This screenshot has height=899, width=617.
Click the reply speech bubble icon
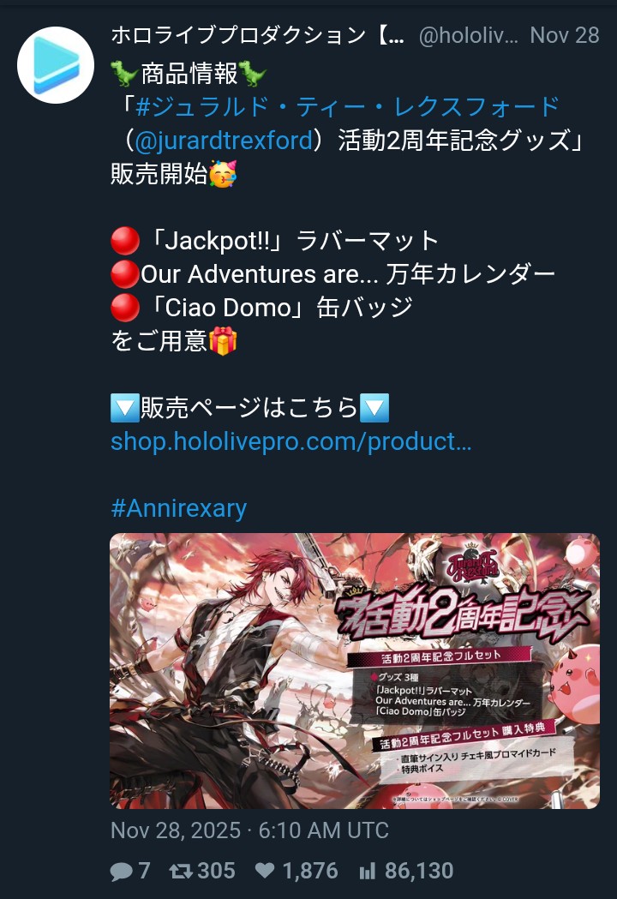tap(121, 872)
